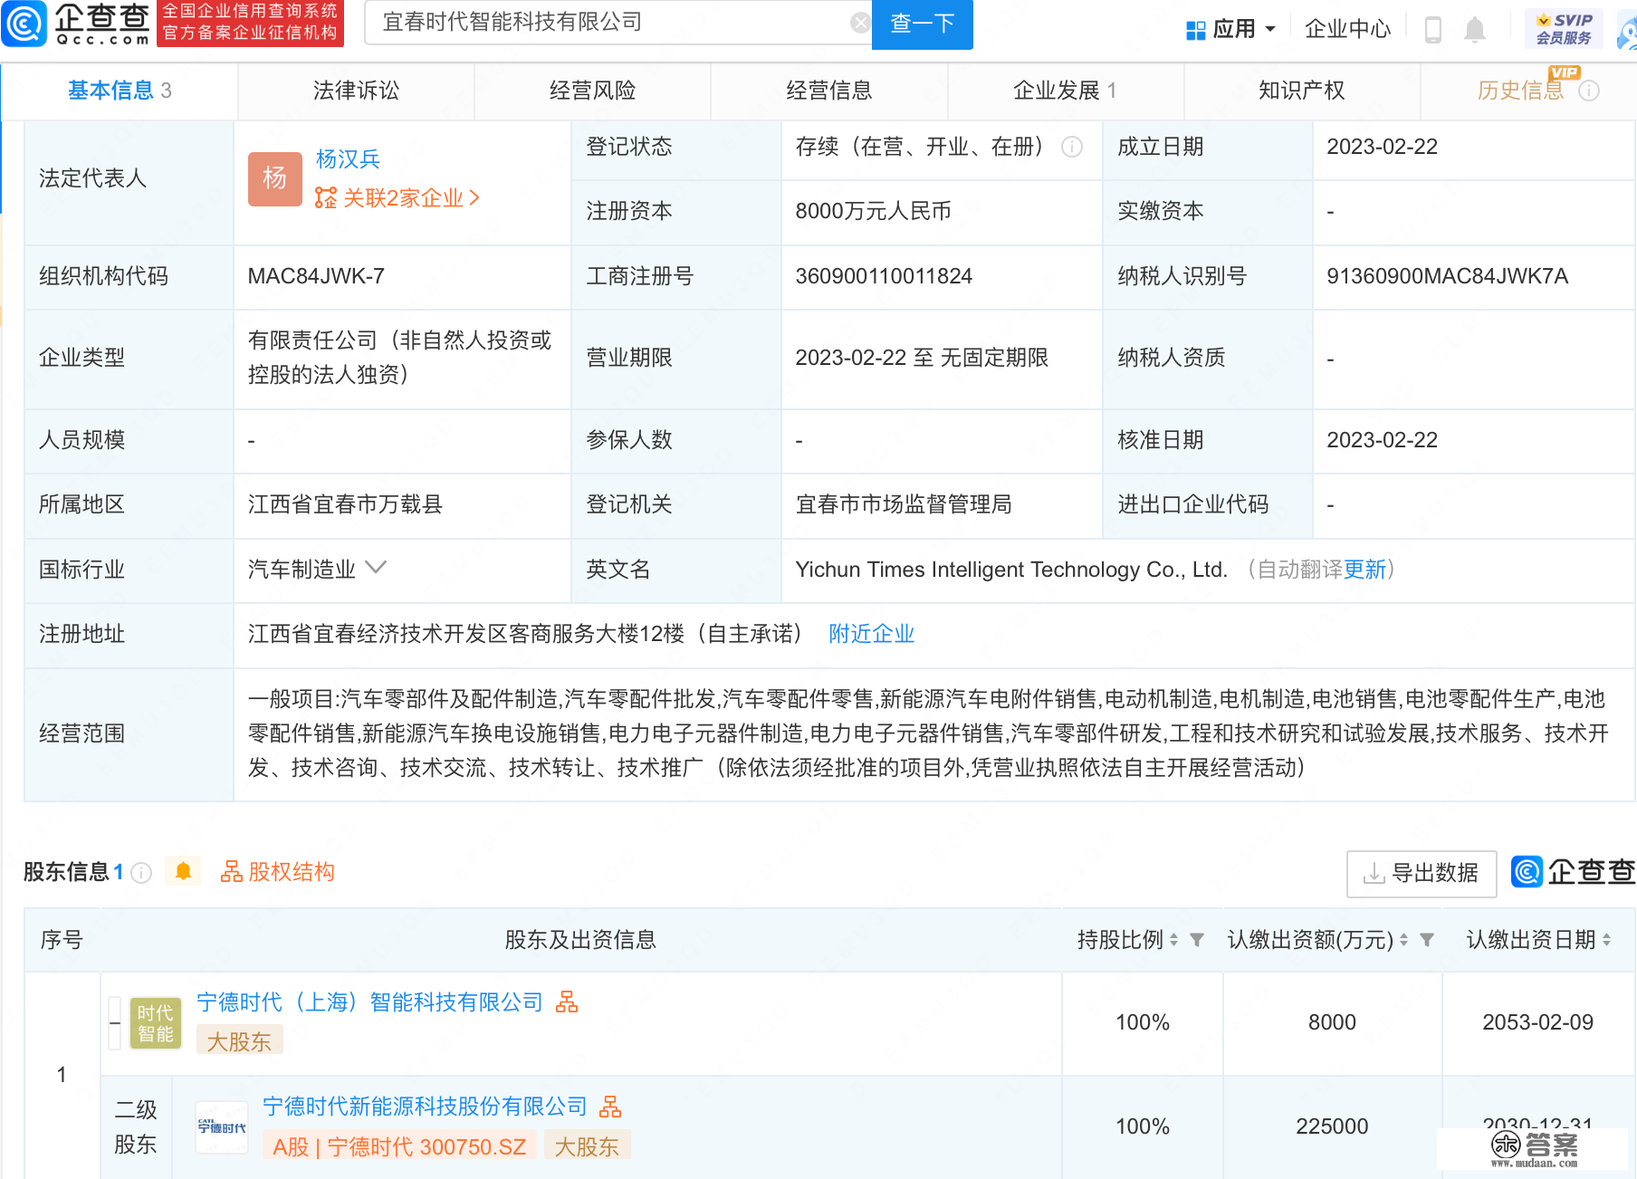Click the 杨 avatar of legal representative
The height and width of the screenshot is (1179, 1637).
coord(274,178)
